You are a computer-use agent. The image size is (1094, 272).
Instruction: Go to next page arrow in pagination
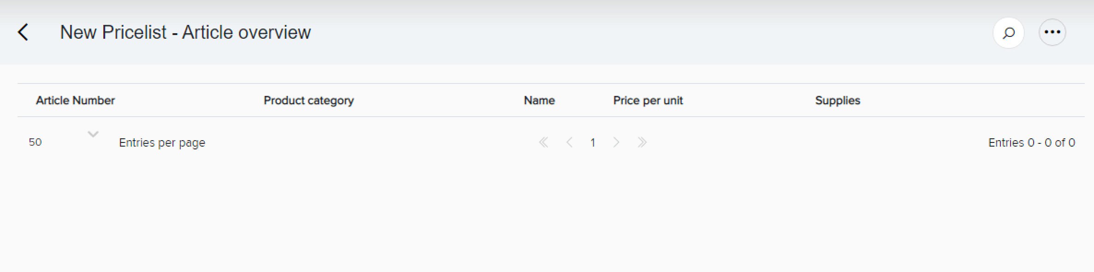616,142
